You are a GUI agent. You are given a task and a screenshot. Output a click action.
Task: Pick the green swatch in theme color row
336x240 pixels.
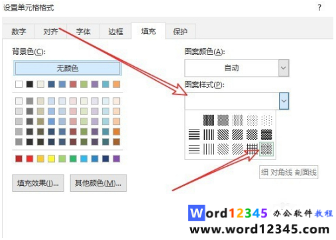(x=84, y=84)
